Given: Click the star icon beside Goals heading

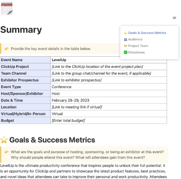Looking at the screenshot, I should 4,140.
